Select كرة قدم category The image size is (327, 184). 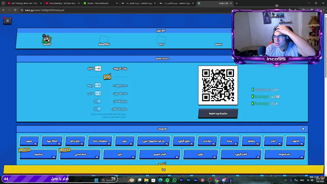pos(207,141)
